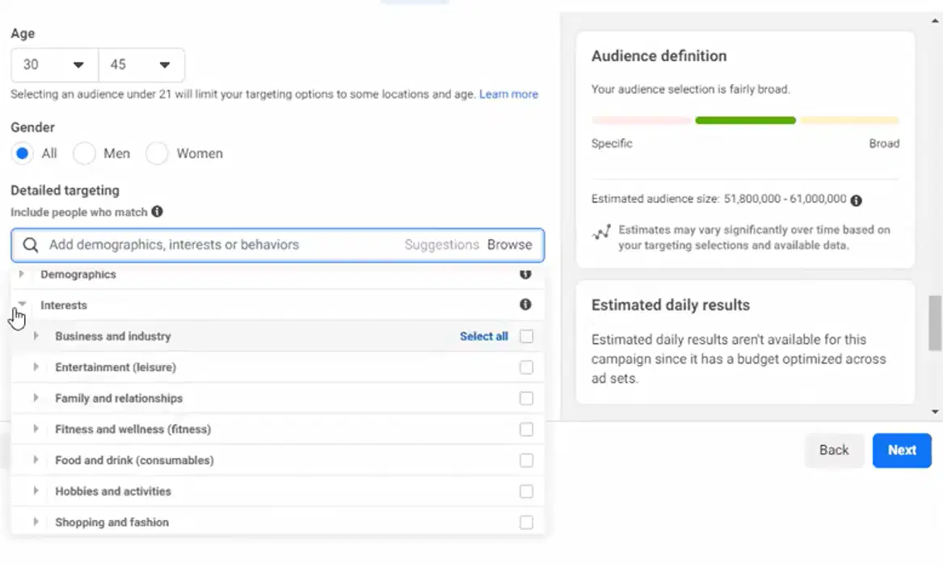Check the Fitness and wellness (fitness) checkbox

[526, 429]
